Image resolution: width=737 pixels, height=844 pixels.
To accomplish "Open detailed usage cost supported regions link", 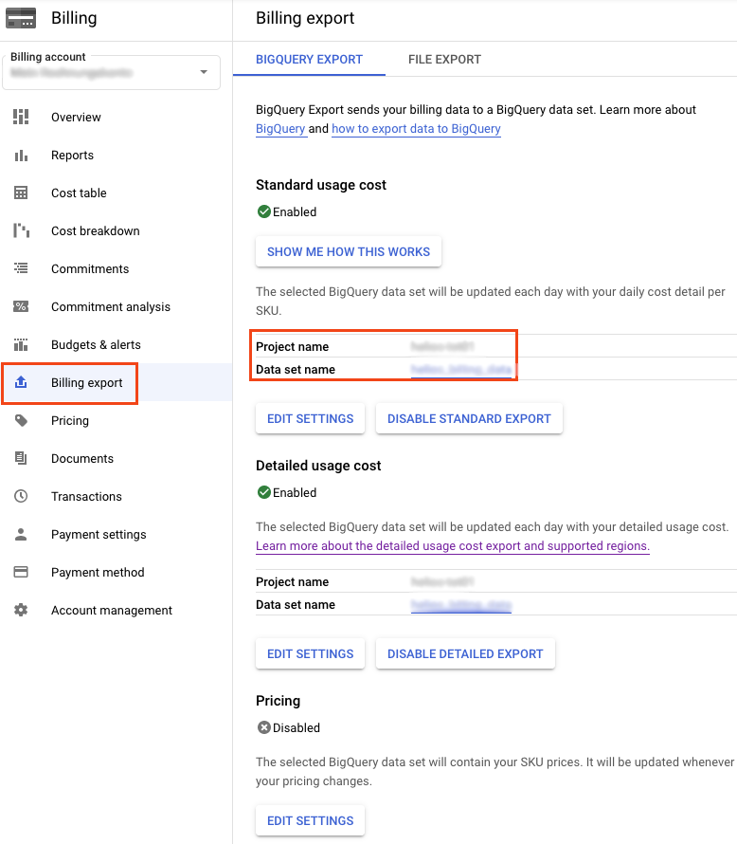I will [x=453, y=546].
